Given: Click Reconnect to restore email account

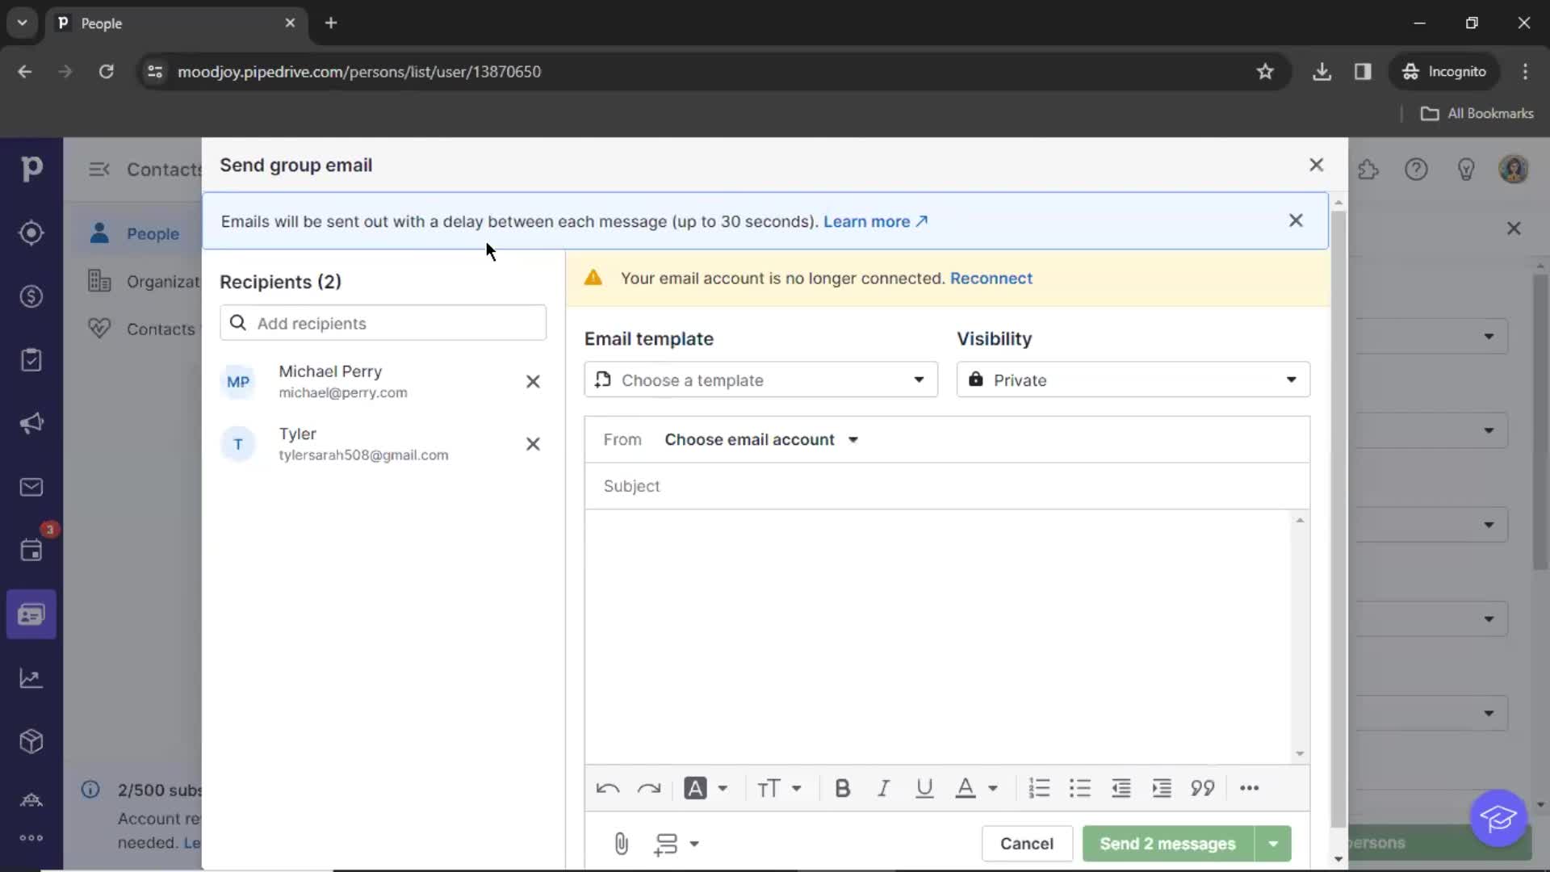Looking at the screenshot, I should [x=990, y=278].
